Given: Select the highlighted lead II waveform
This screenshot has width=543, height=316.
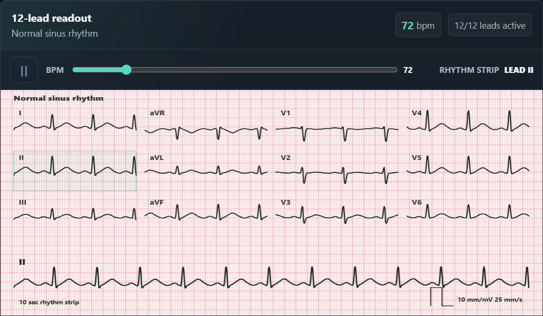Looking at the screenshot, I should [x=75, y=171].
